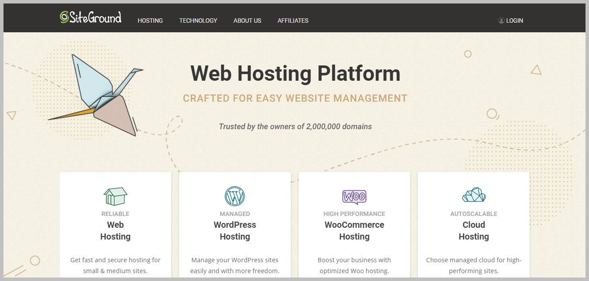Image resolution: width=589 pixels, height=281 pixels.
Task: Click 'Manage your WordPress sites' description
Action: point(235,265)
